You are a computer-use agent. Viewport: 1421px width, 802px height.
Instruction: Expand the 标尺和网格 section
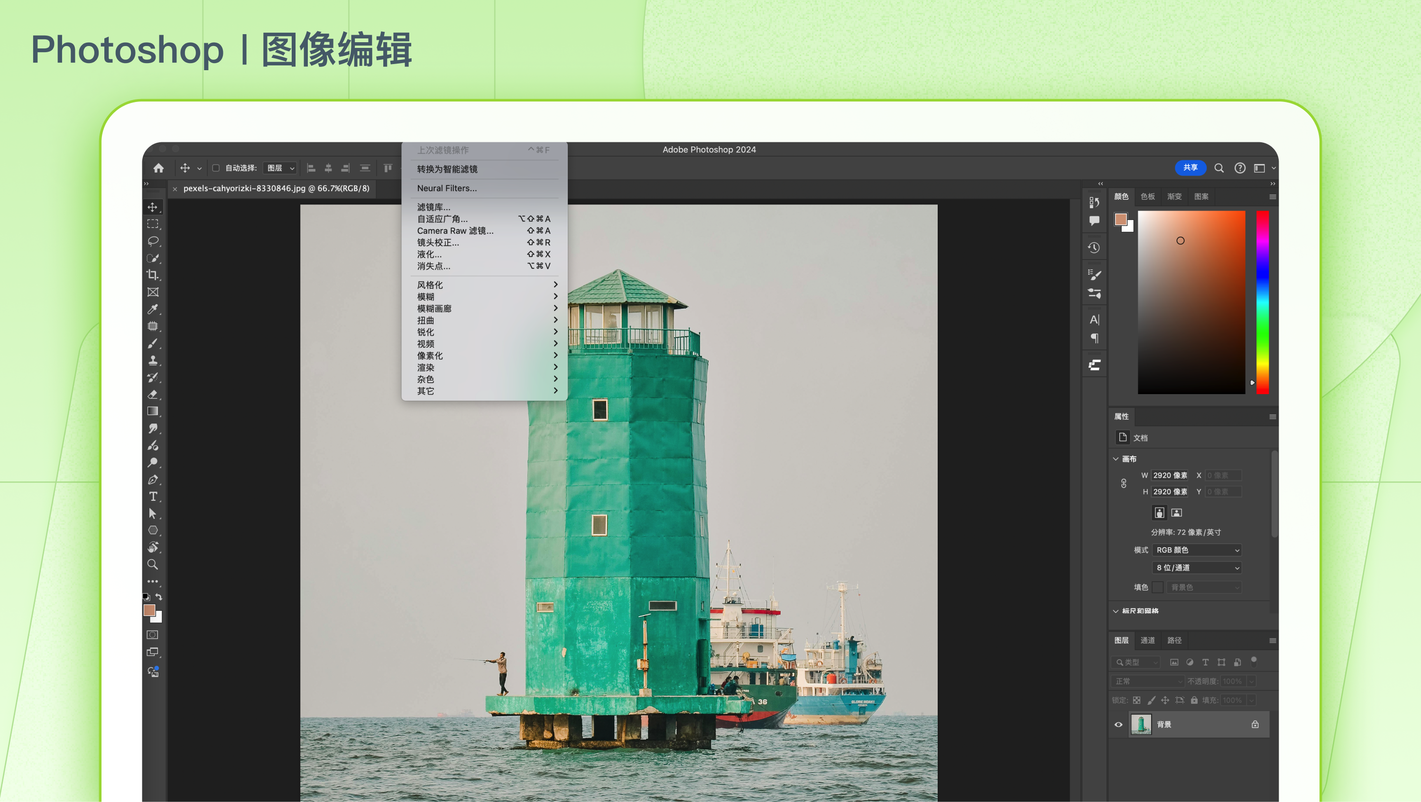1116,611
